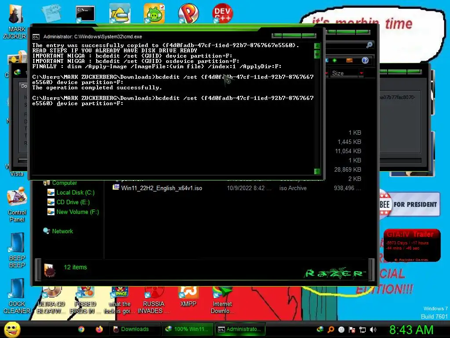Click the cmd line device partition=F:
Image resolution: width=450 pixels, height=338 pixels.
point(90,103)
